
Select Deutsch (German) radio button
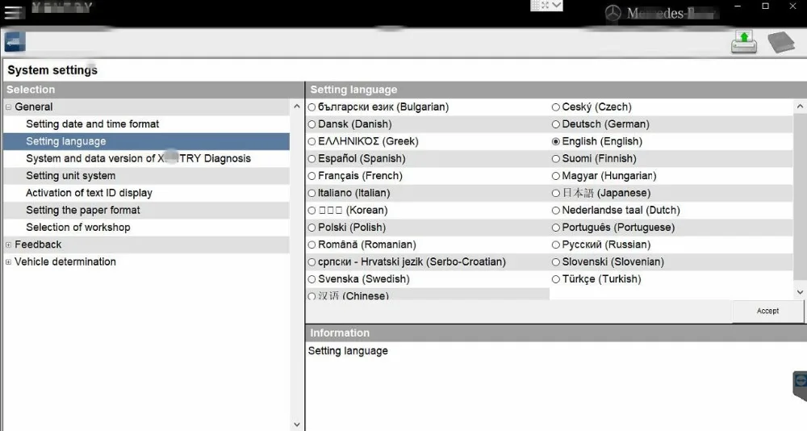(x=556, y=124)
